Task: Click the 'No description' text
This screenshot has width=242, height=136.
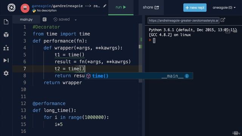Action: pos(47,11)
